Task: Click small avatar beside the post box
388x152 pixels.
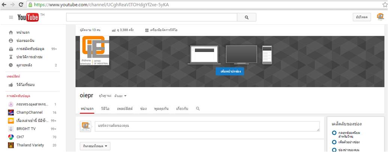Action: click(85, 126)
